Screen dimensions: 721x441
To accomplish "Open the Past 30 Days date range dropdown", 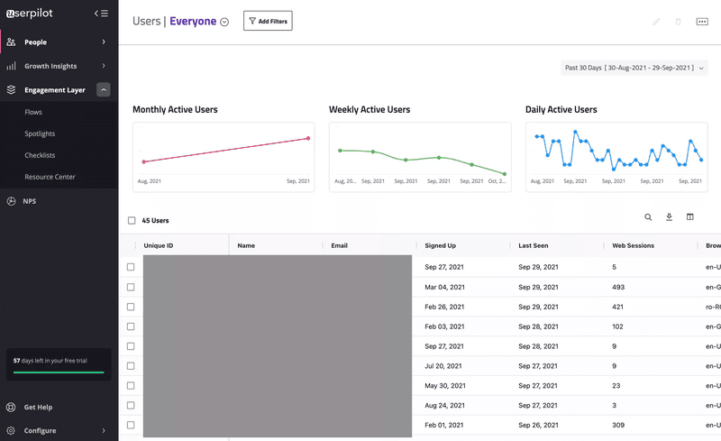I will (x=634, y=68).
